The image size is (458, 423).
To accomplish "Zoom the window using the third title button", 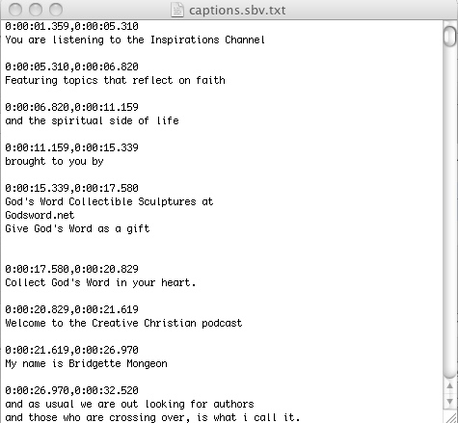I will (x=56, y=10).
